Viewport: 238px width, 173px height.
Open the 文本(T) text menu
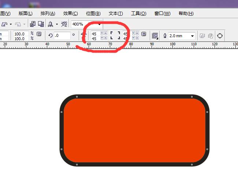[116, 14]
